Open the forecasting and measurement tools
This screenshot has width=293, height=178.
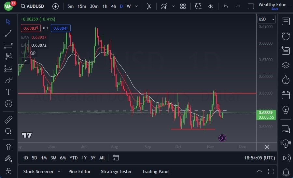point(8,69)
